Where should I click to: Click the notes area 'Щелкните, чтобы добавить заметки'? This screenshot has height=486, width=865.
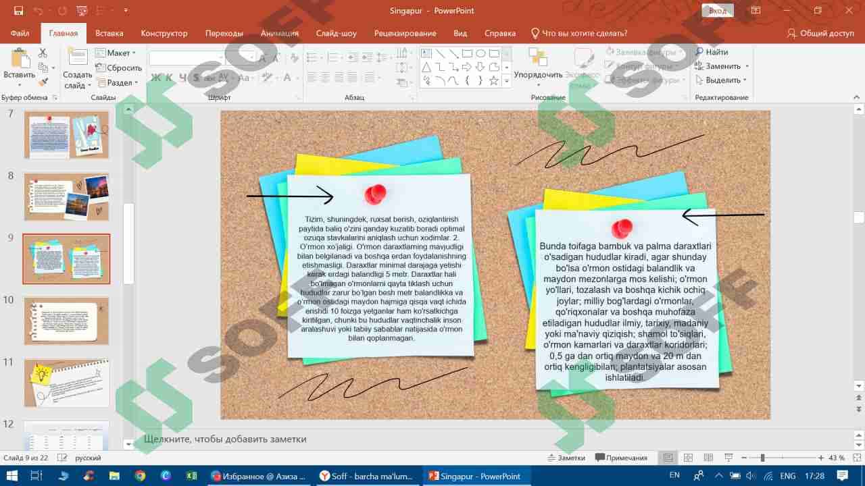(x=225, y=439)
